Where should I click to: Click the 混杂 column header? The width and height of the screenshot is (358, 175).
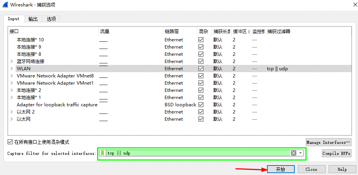point(205,32)
